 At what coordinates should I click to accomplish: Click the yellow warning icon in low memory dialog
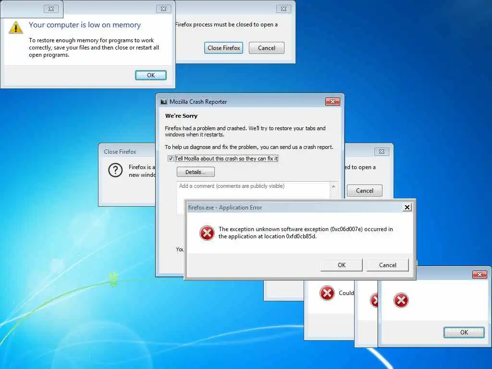click(16, 27)
